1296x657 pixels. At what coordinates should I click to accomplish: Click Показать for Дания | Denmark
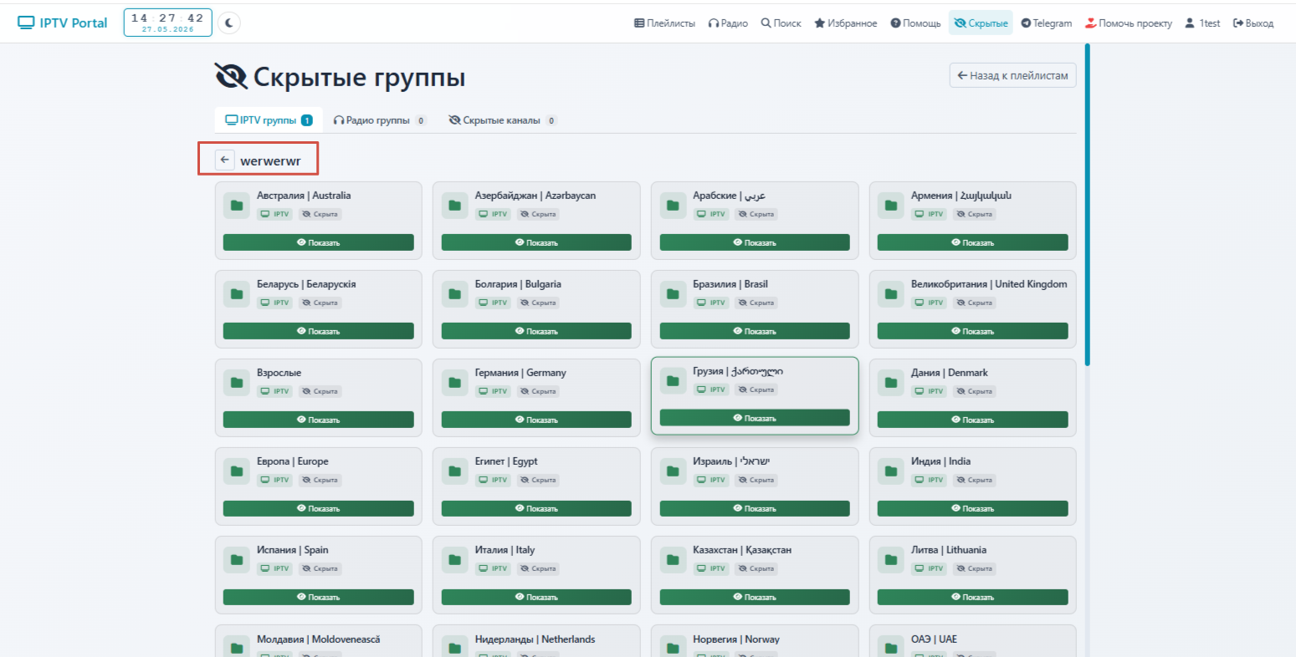coord(973,420)
